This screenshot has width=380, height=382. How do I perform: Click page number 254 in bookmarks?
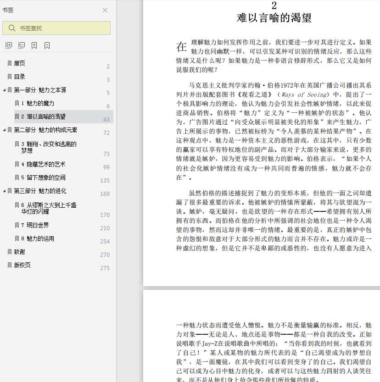pos(105,242)
